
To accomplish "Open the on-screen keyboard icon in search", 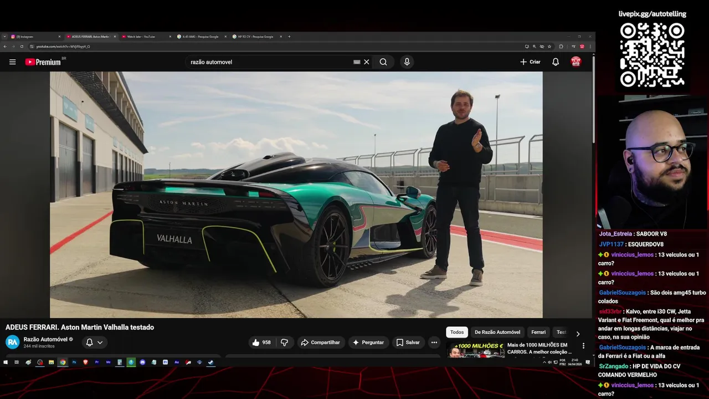I will click(x=357, y=62).
